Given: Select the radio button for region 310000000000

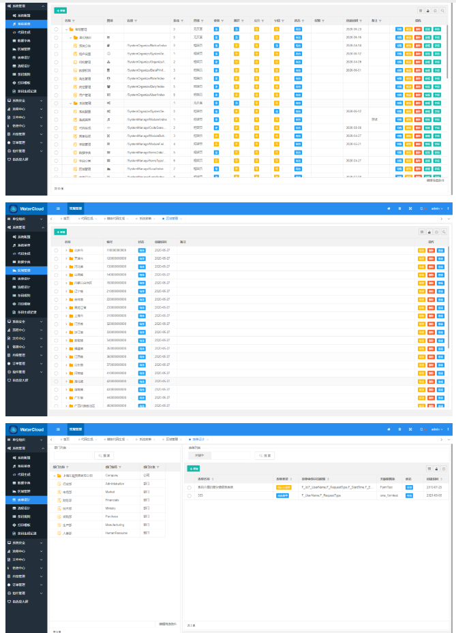Looking at the screenshot, I should (56, 316).
